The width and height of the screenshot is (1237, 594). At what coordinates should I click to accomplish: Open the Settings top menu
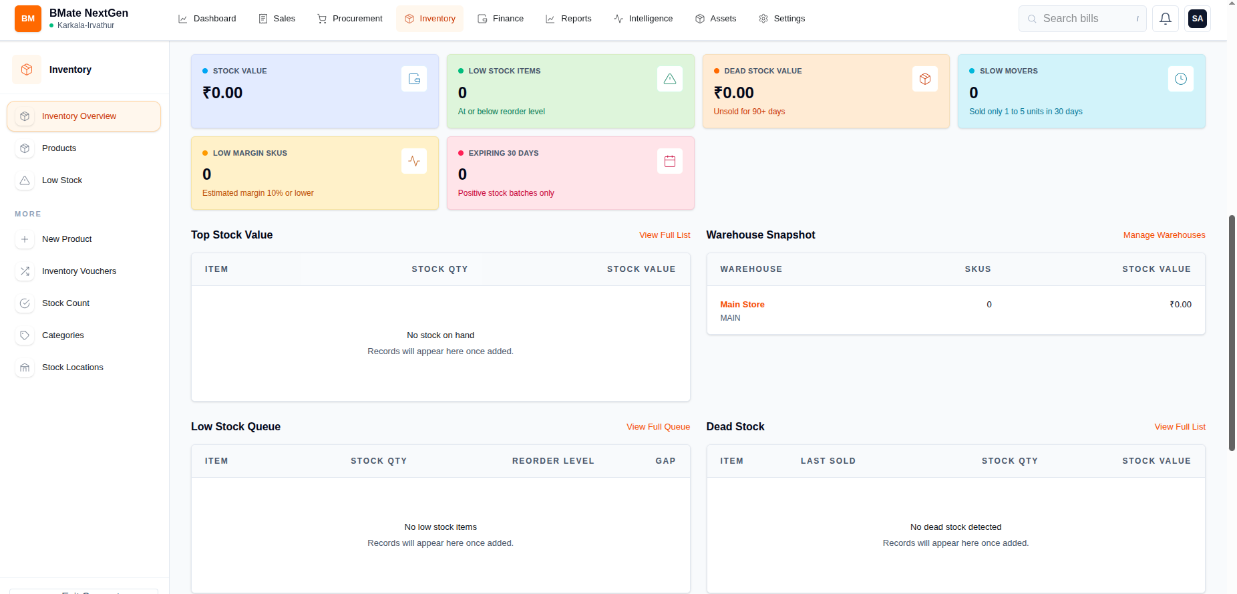tap(782, 19)
